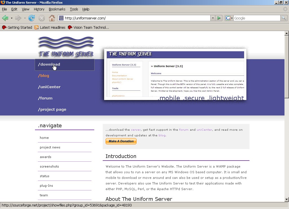Open the Tools menu
Image resolution: width=289 pixels, height=209 pixels.
coord(74,9)
